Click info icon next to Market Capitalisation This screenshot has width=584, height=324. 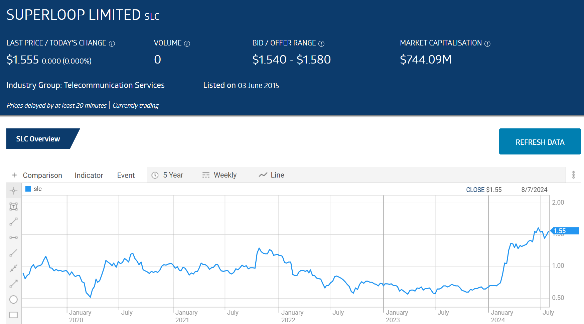tap(487, 44)
